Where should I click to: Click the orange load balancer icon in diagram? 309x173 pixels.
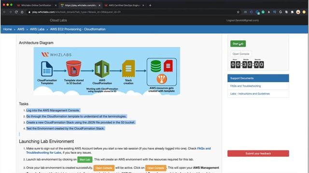(x=162, y=79)
